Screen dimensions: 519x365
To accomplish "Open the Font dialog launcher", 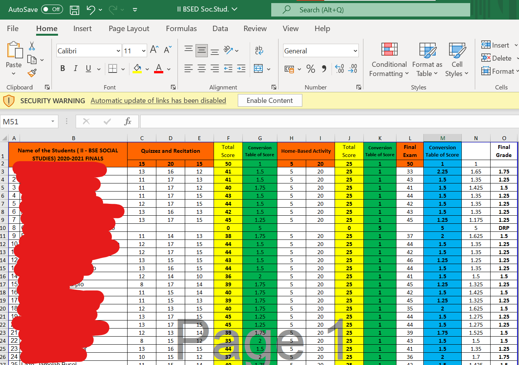I will coord(173,88).
